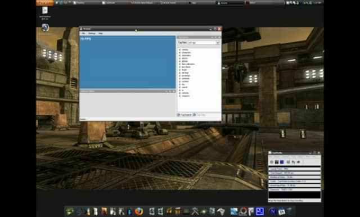The height and width of the screenshot is (217, 360).
Task: Select the sound folder
Action: click(184, 87)
